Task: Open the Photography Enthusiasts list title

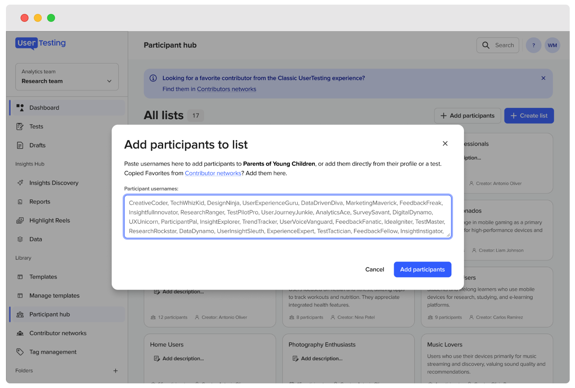Action: (322, 345)
